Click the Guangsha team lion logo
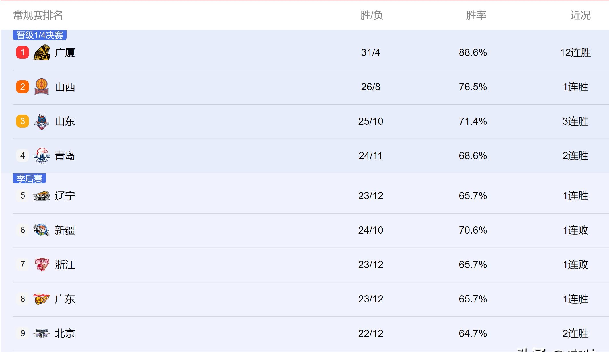This screenshot has height=352, width=609. [x=42, y=52]
